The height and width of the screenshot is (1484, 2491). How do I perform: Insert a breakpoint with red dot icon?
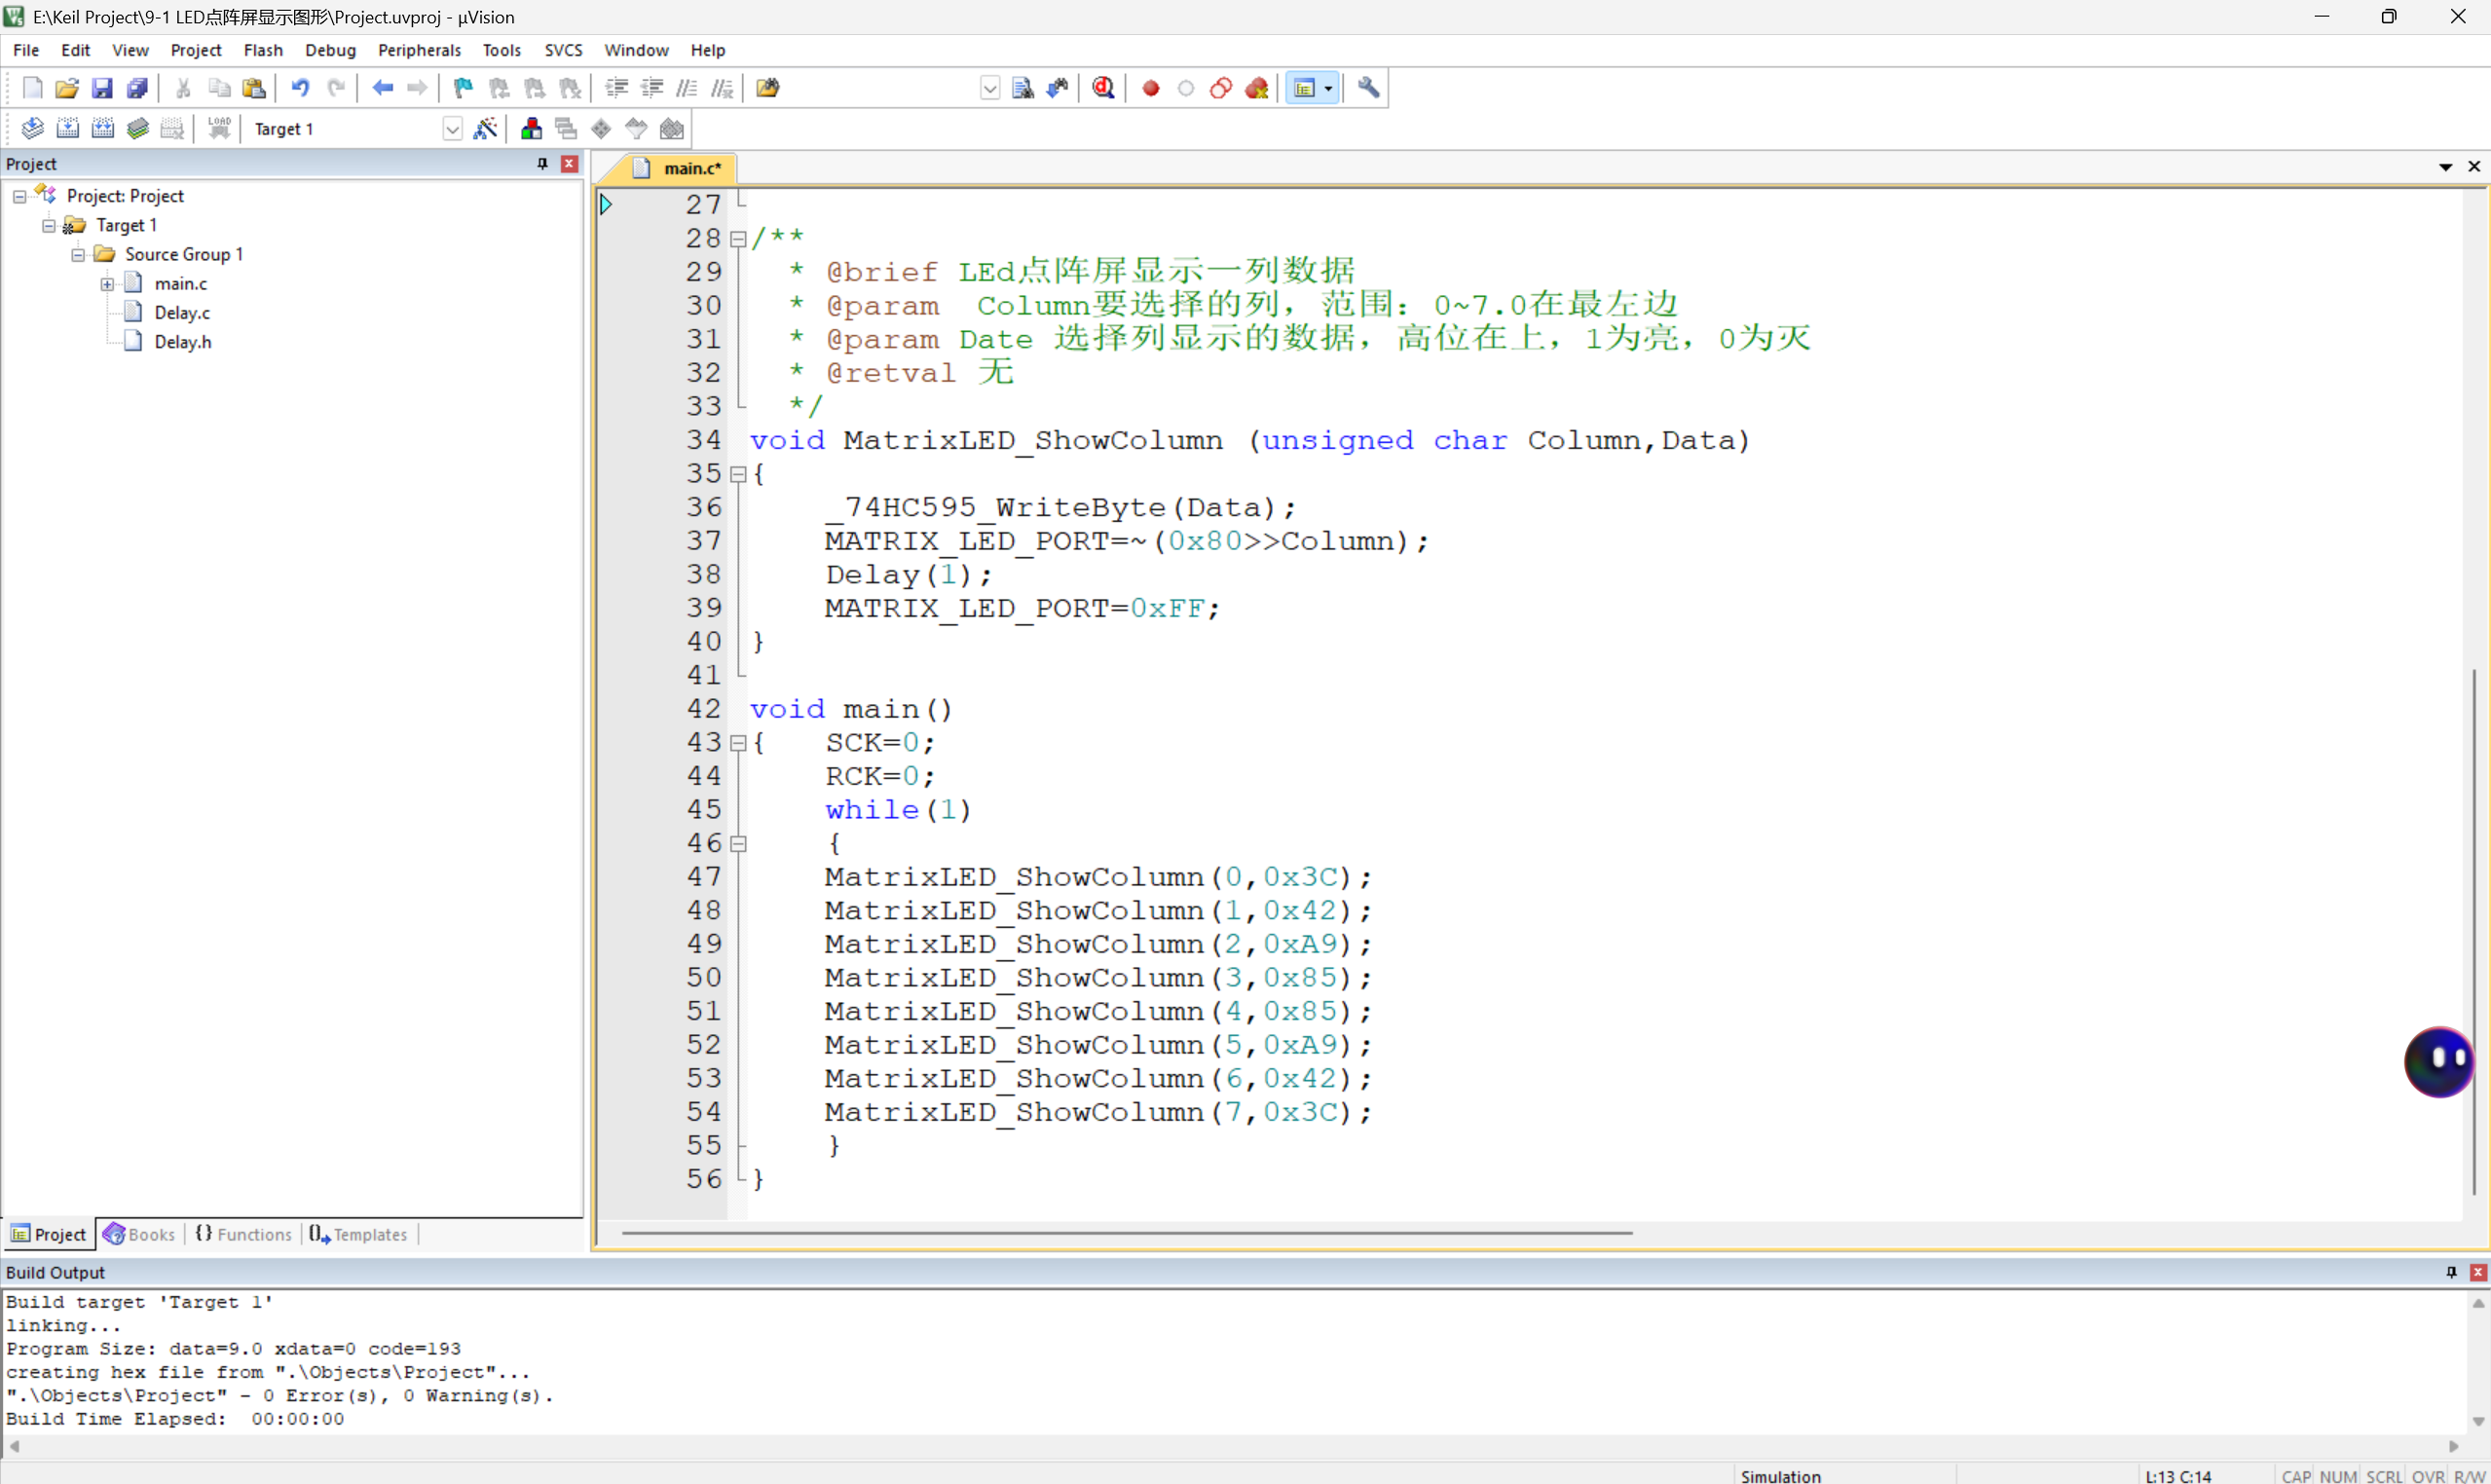(x=1150, y=88)
